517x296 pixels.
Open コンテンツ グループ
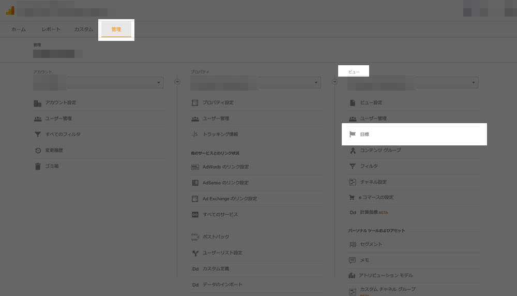coord(381,150)
